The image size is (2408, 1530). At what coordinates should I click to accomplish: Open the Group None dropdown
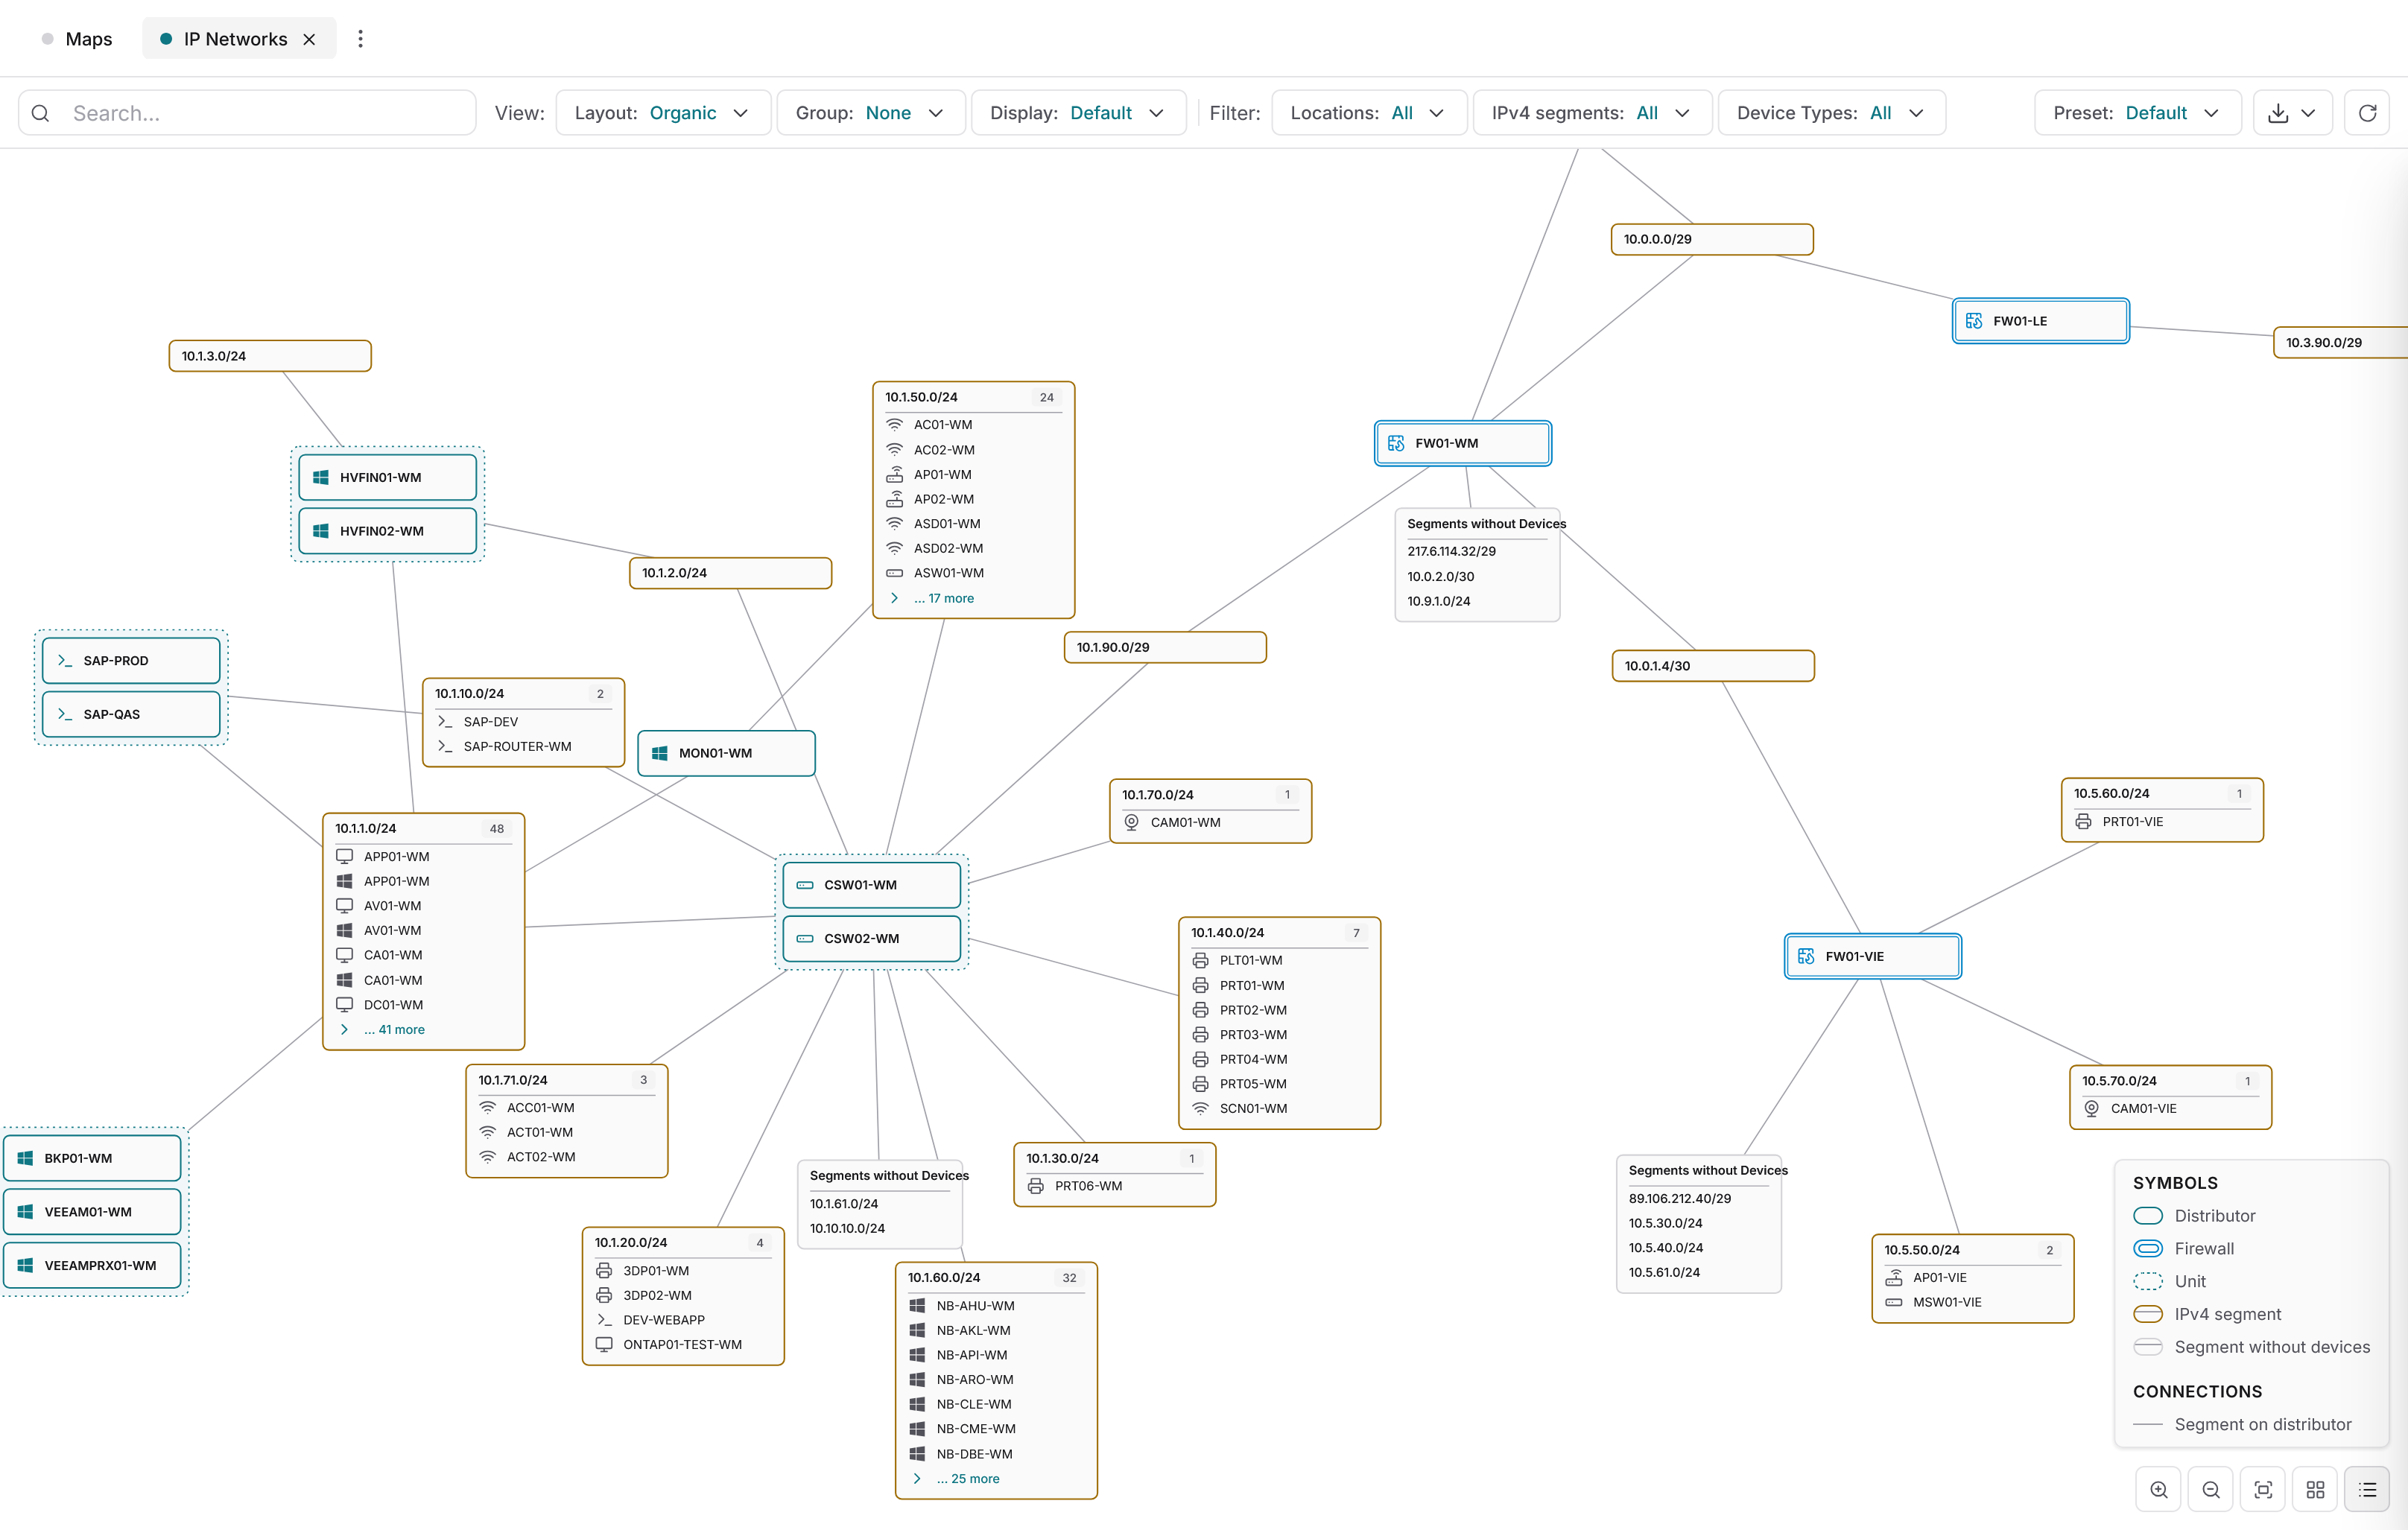[871, 113]
